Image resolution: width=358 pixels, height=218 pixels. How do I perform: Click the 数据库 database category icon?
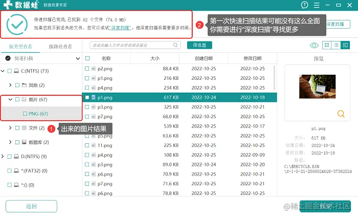24,142
